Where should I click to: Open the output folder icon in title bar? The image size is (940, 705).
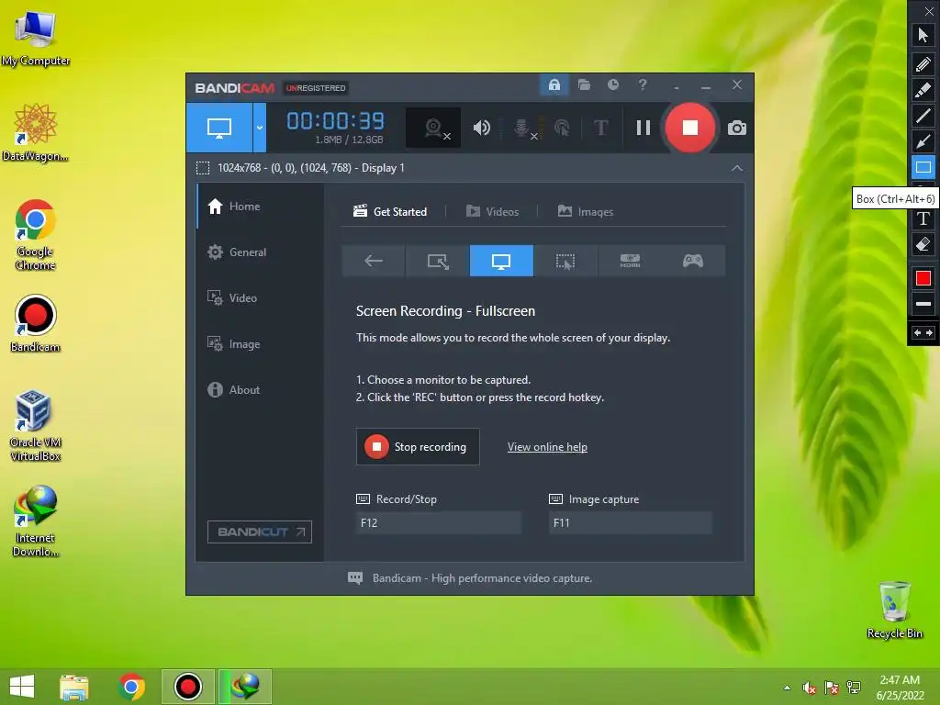click(x=584, y=85)
